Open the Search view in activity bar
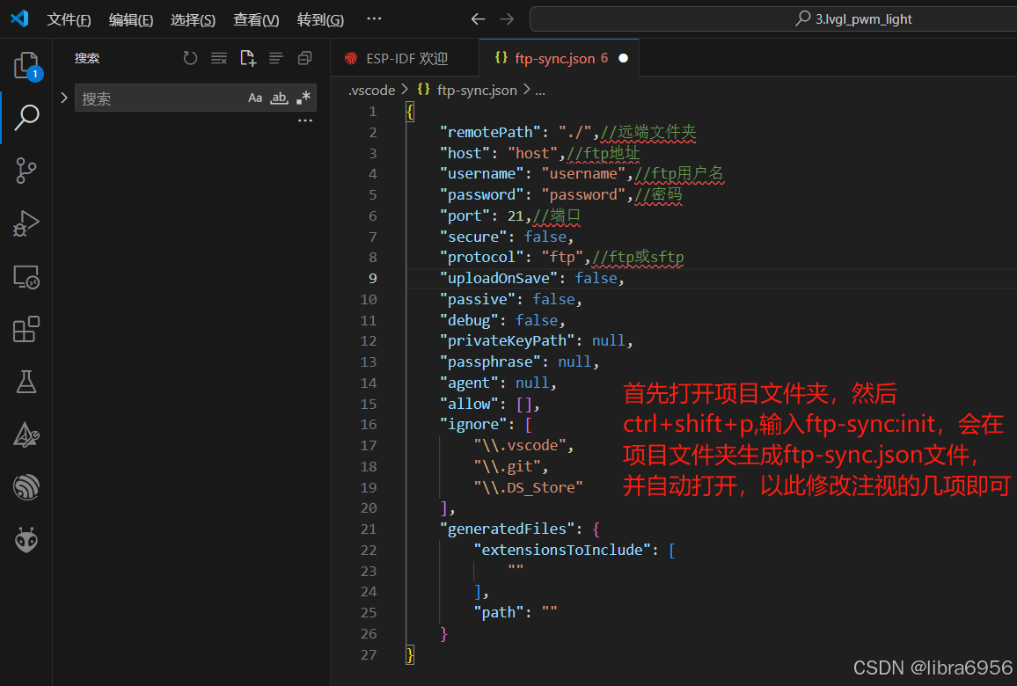Viewport: 1017px width, 686px height. click(x=26, y=117)
